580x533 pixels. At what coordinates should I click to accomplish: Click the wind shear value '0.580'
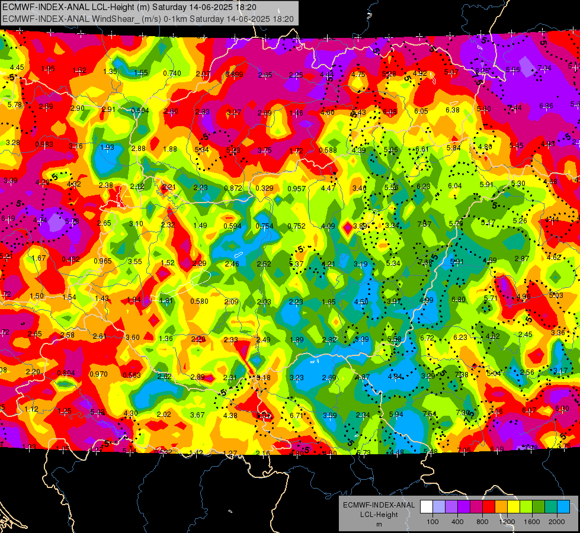pyautogui.click(x=199, y=301)
